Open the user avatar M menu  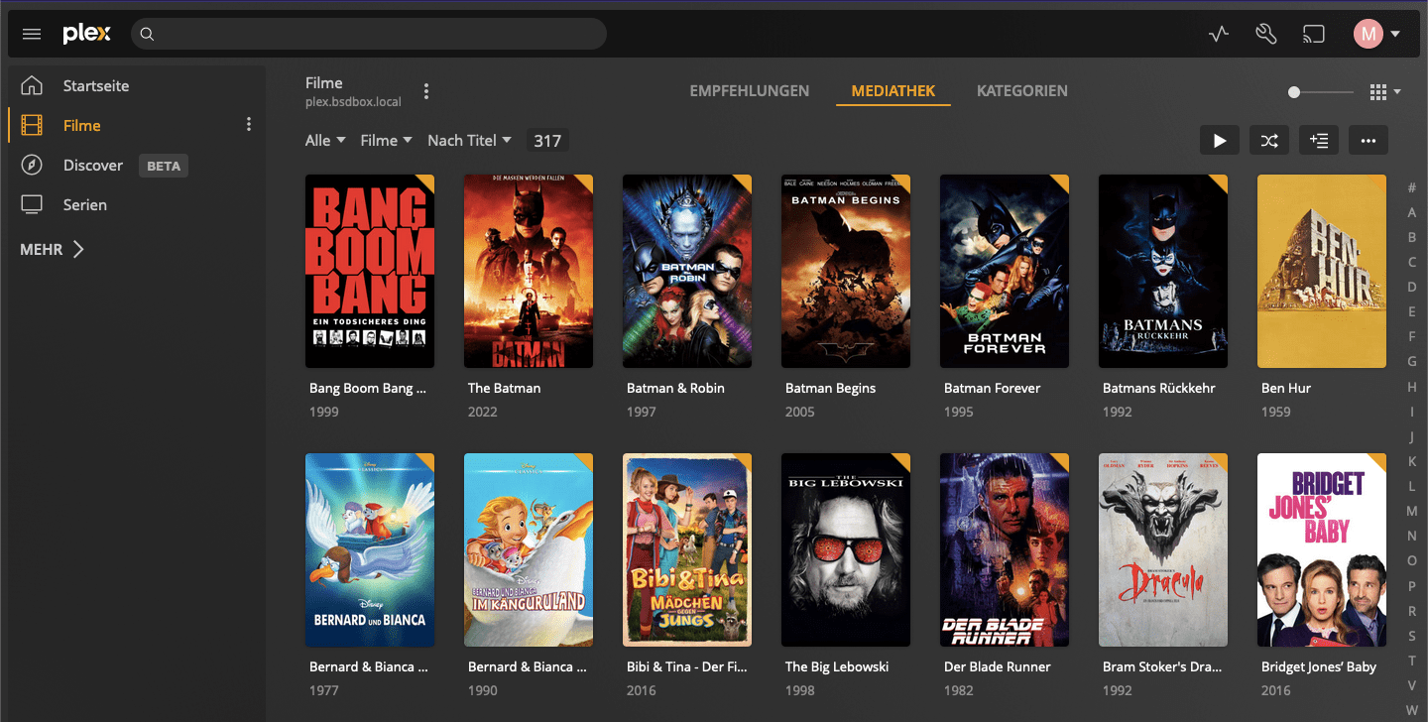pos(1368,34)
